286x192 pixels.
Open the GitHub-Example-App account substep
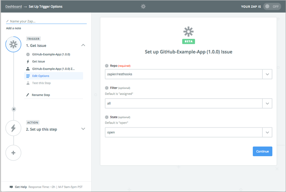click(53, 69)
